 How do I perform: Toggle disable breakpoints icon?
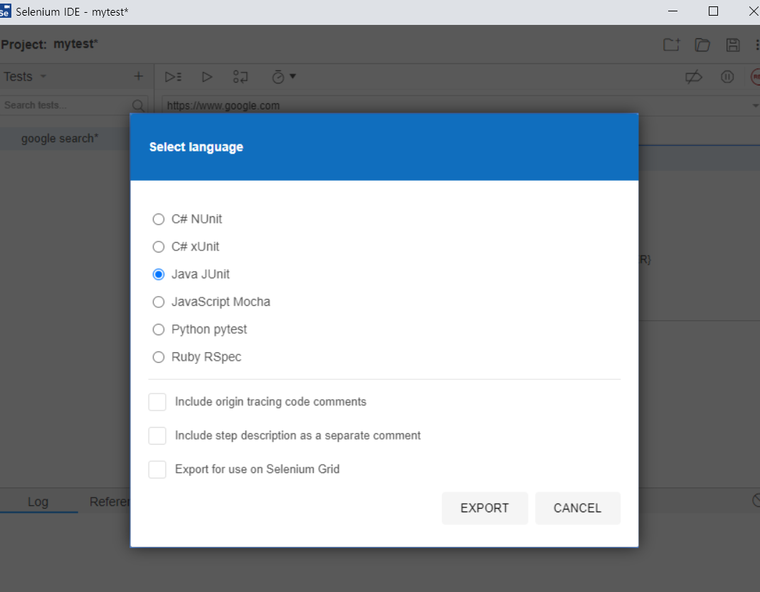[x=694, y=77]
